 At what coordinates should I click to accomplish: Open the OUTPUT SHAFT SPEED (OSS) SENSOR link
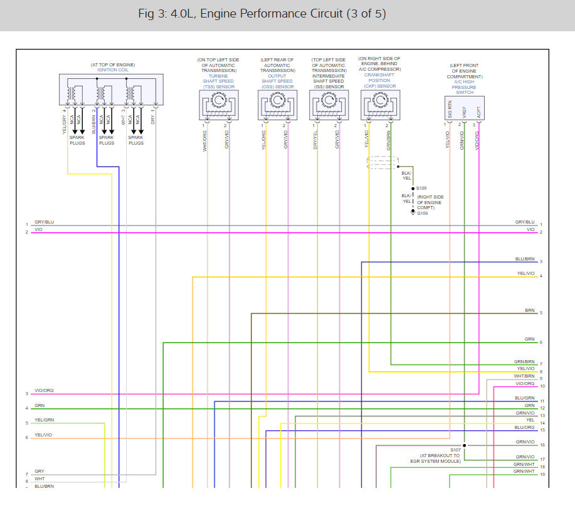pos(277,81)
